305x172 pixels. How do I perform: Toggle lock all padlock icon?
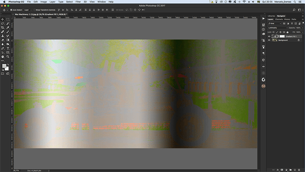pos(287,32)
